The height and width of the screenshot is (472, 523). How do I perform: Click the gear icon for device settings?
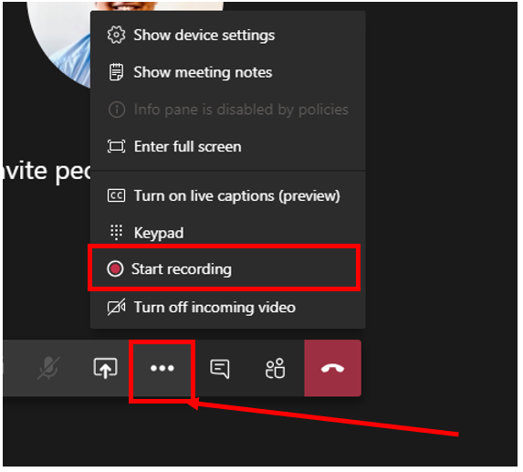116,35
